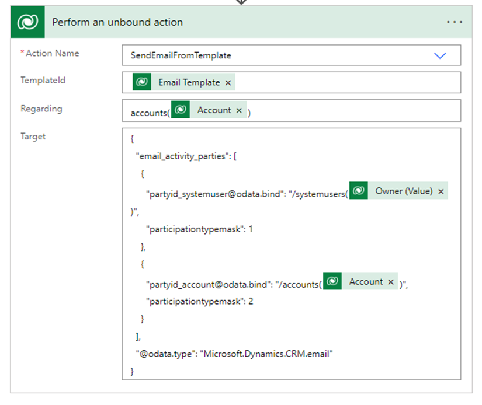Viewport: 482px width, 405px height.
Task: Select the Owner (Value) token label
Action: coord(404,191)
